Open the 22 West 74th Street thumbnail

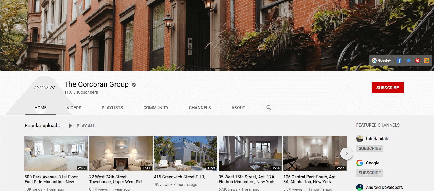pyautogui.click(x=121, y=154)
